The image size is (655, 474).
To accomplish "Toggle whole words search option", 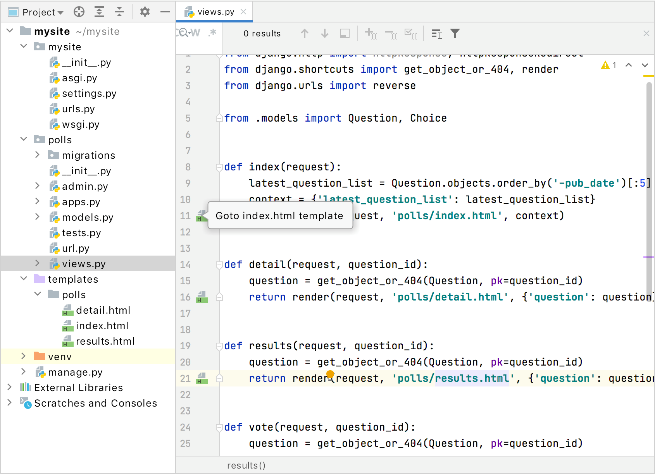I will (x=195, y=33).
